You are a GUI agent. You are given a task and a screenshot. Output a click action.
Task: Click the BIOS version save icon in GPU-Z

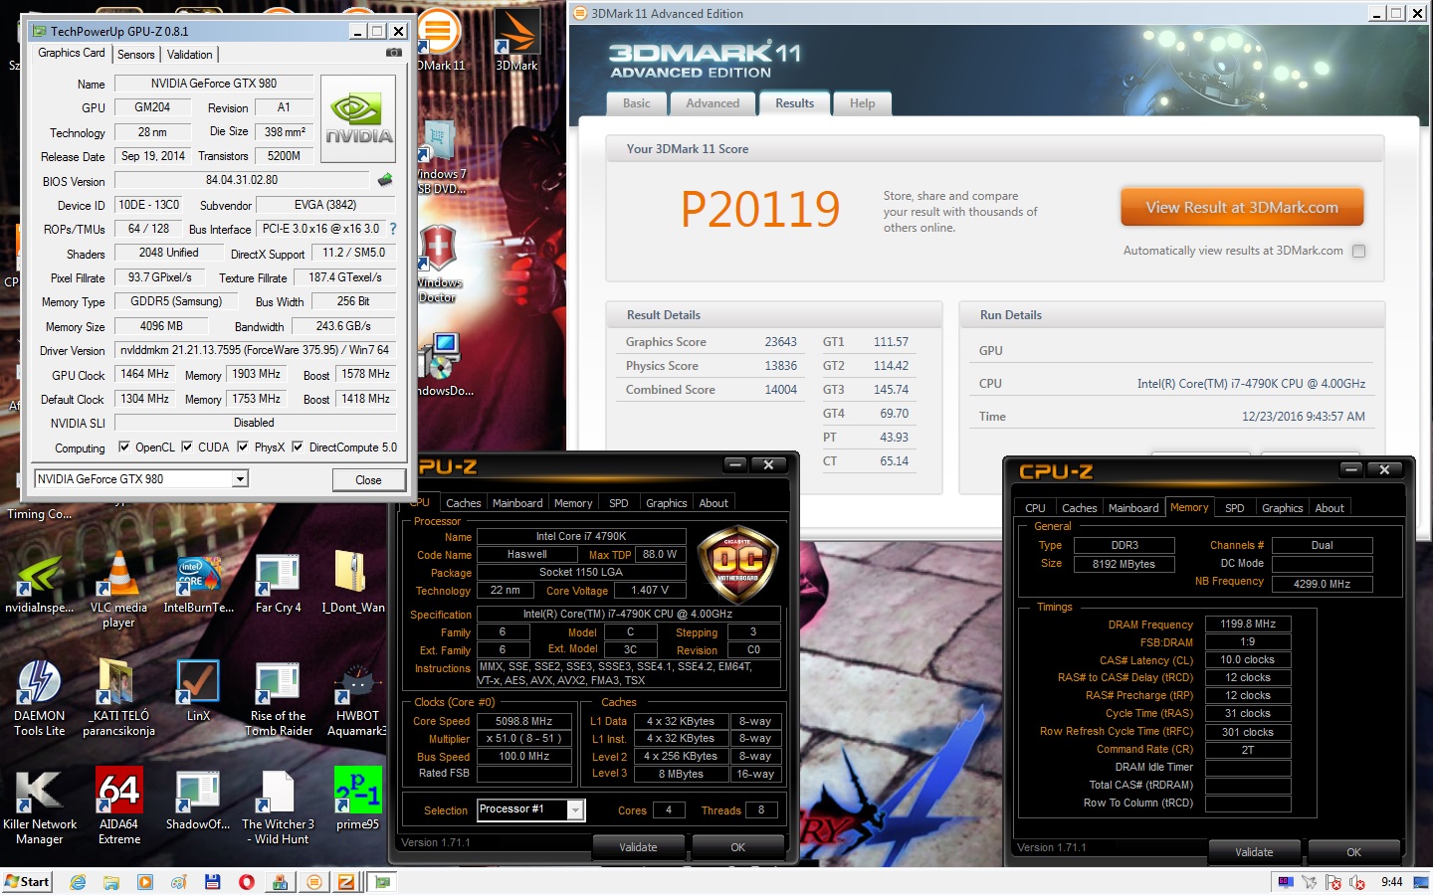(x=385, y=180)
